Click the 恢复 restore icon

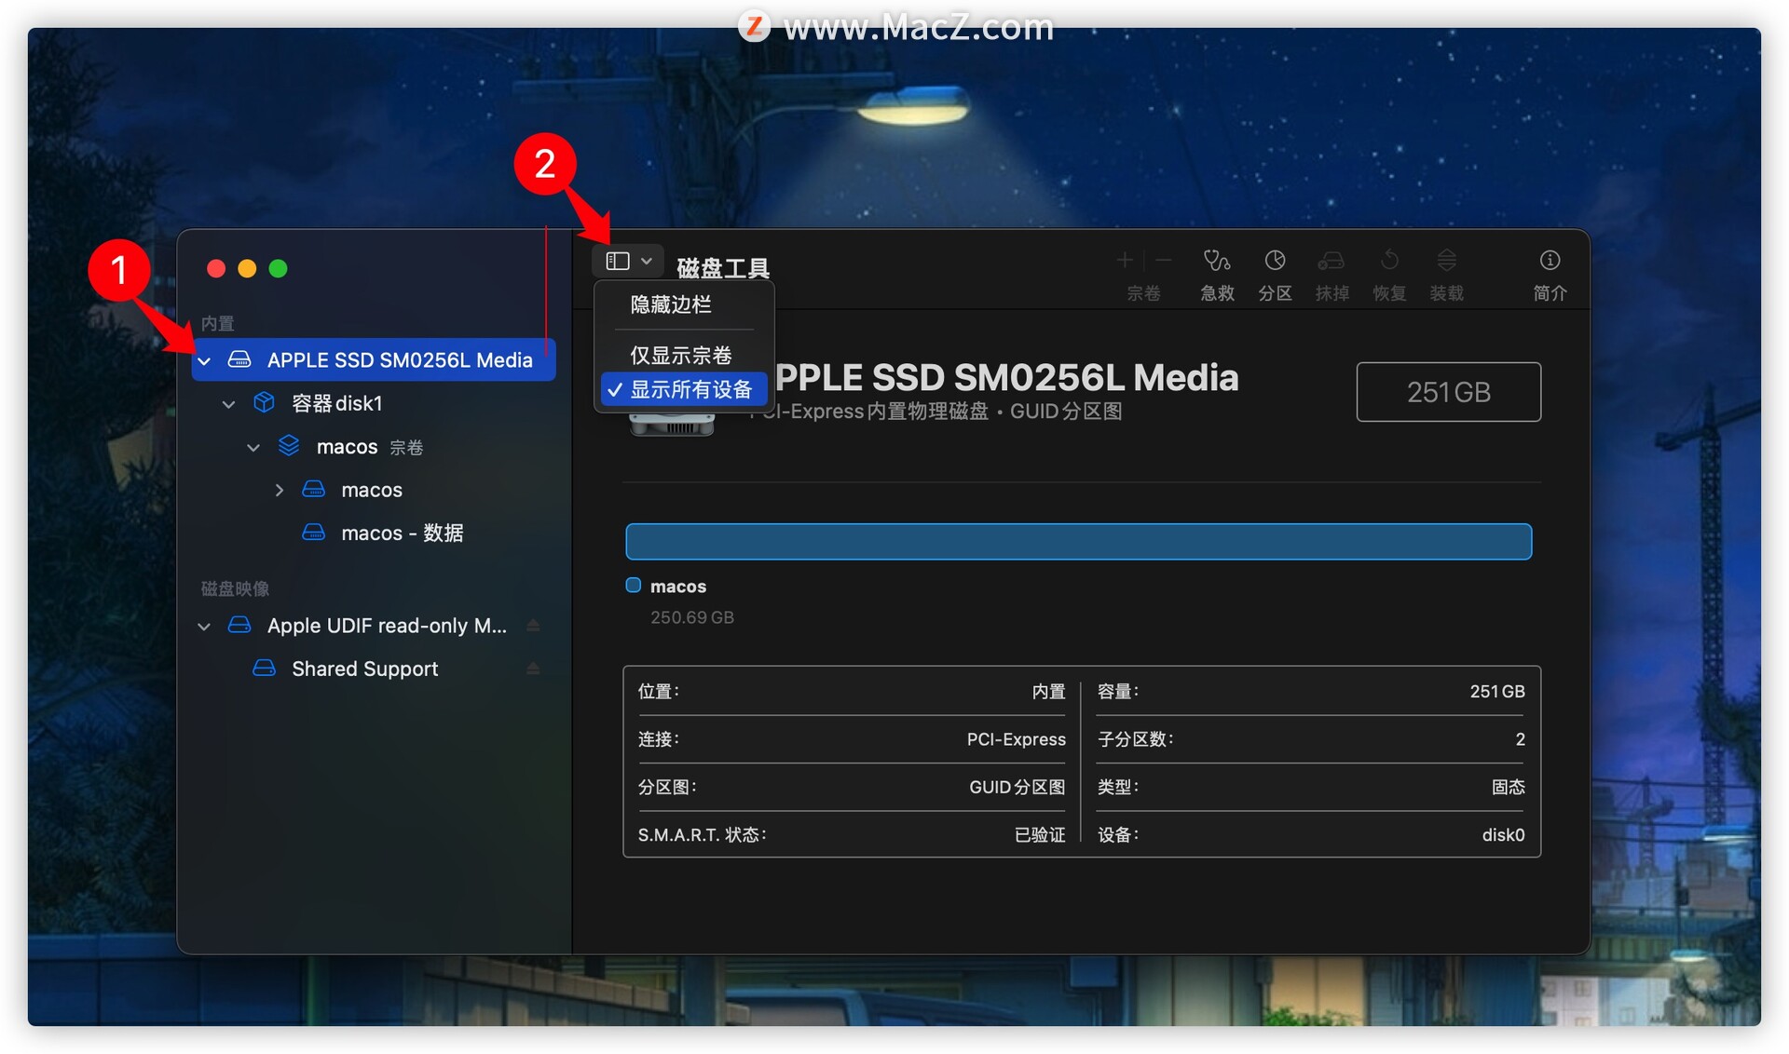[x=1389, y=261]
